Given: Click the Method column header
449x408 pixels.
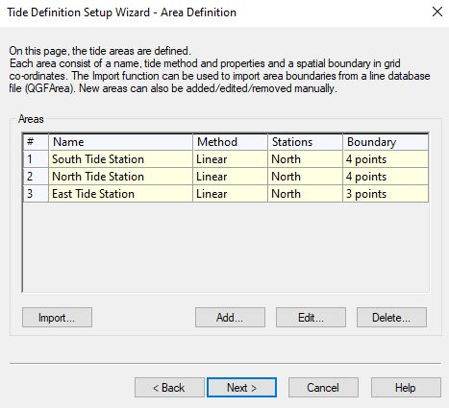Looking at the screenshot, I should 230,142.
